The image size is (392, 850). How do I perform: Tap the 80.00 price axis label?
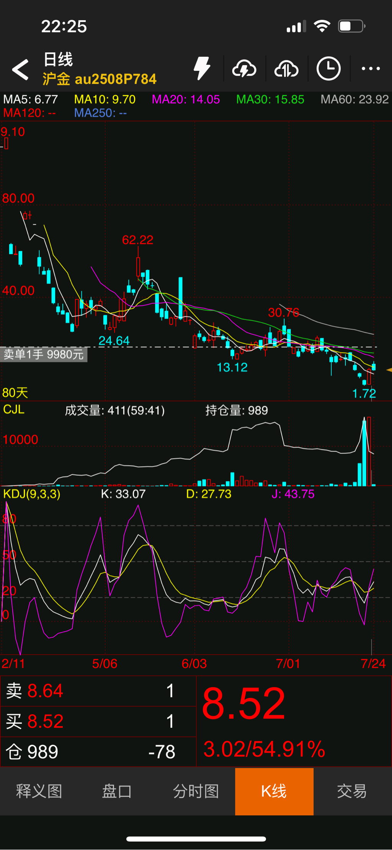click(x=18, y=198)
